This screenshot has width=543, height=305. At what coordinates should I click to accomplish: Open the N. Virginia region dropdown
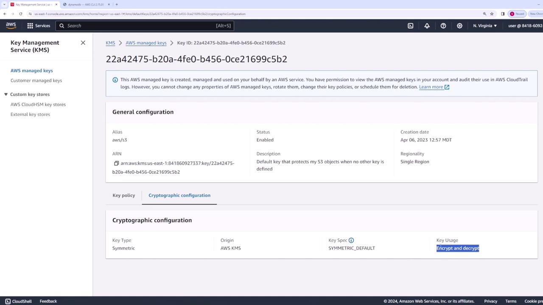485,26
